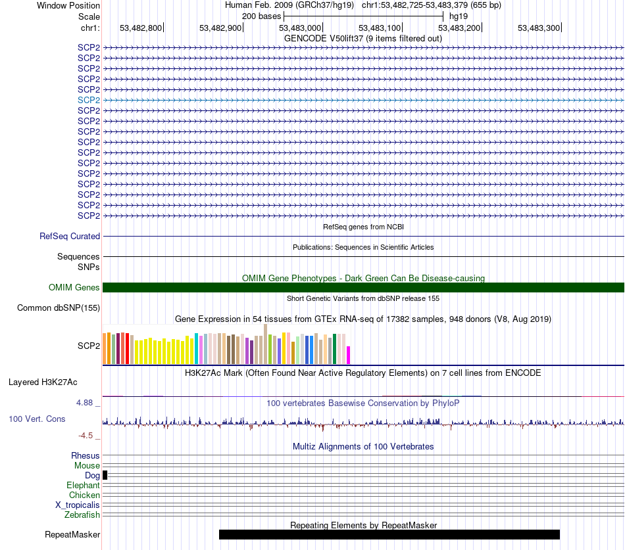
Task: Click the dark green bar in GTEx expression chart
Action: click(334, 349)
